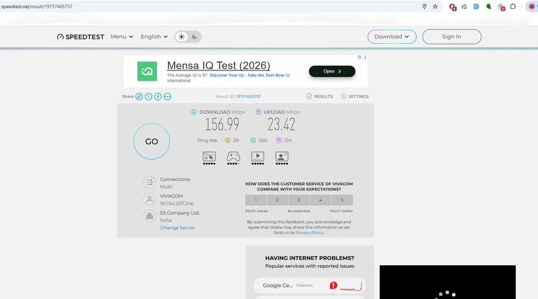Click the 156.99 download speed value

222,125
